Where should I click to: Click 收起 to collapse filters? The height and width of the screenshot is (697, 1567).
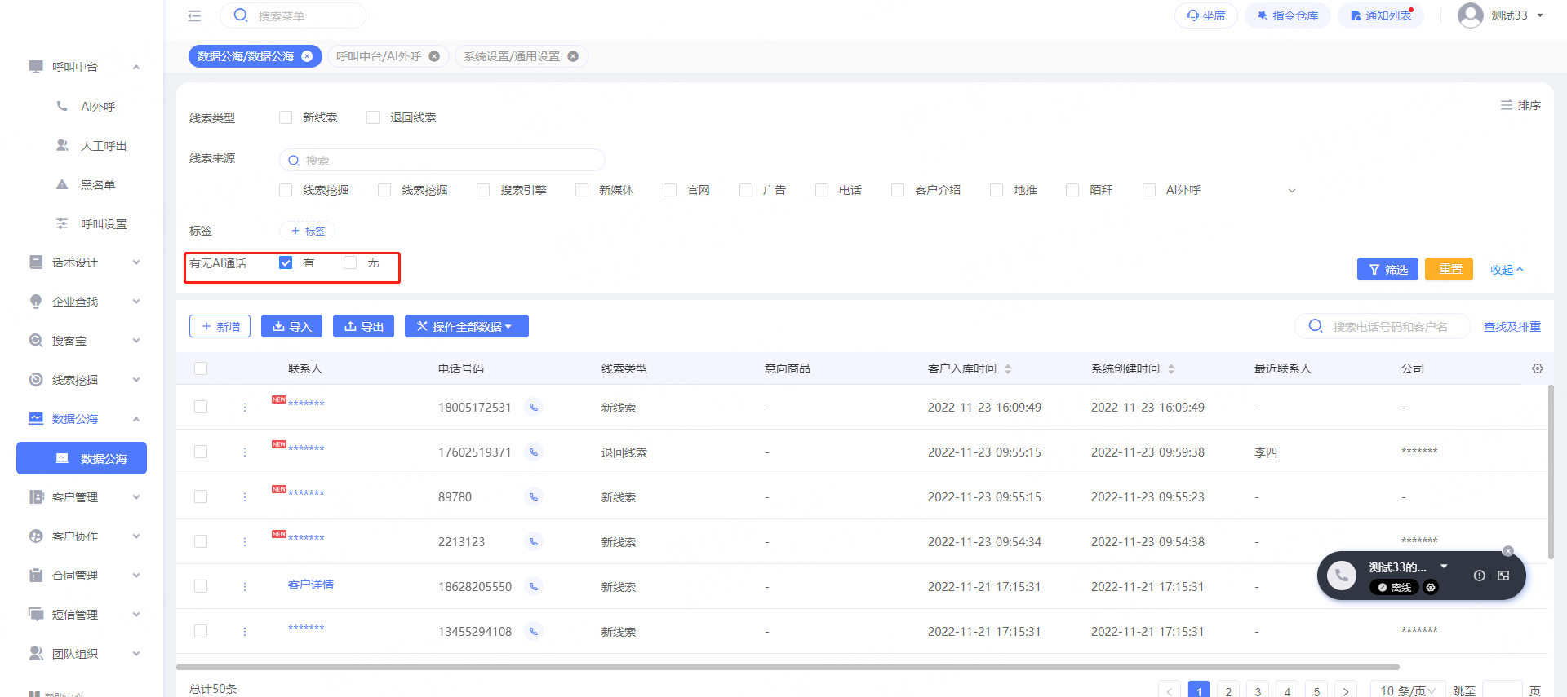(x=1507, y=270)
